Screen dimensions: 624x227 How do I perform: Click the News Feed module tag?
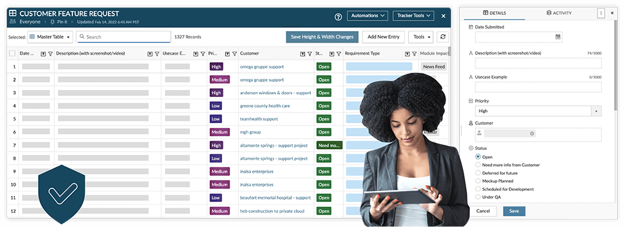click(434, 67)
